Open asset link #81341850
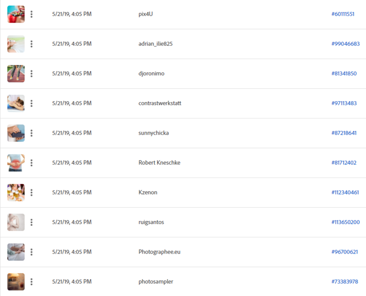 (344, 74)
